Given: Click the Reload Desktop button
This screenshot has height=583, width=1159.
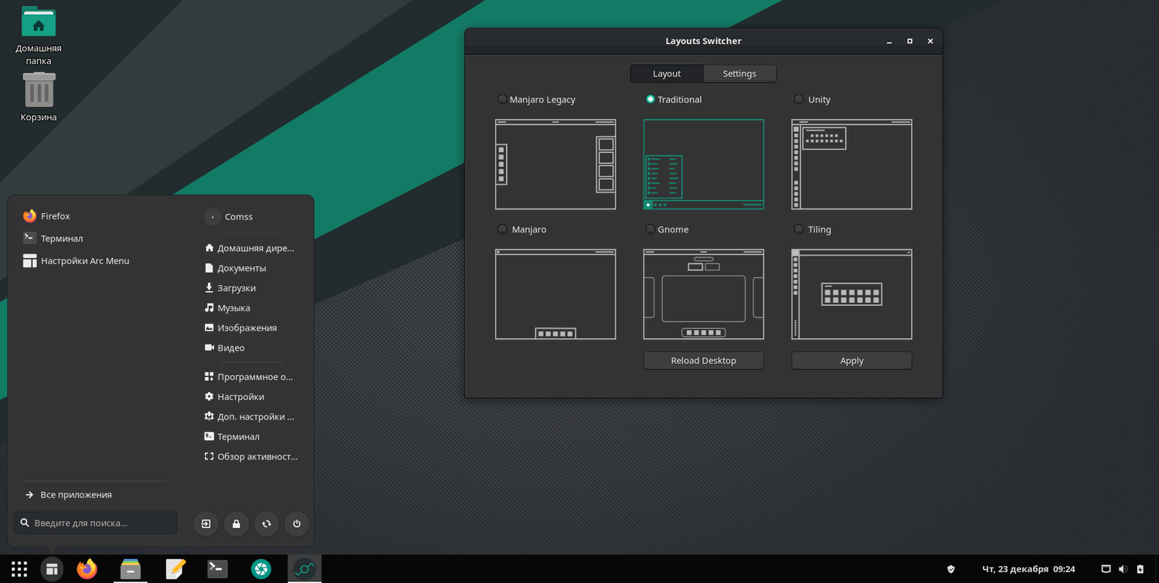Looking at the screenshot, I should 703,361.
